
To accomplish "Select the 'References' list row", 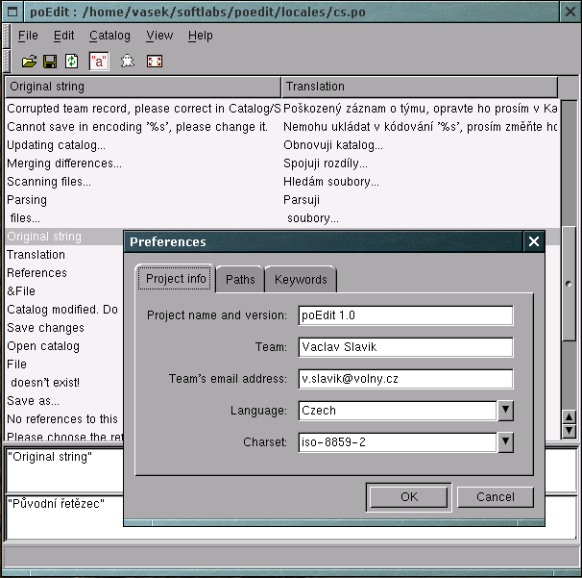I will coord(64,273).
